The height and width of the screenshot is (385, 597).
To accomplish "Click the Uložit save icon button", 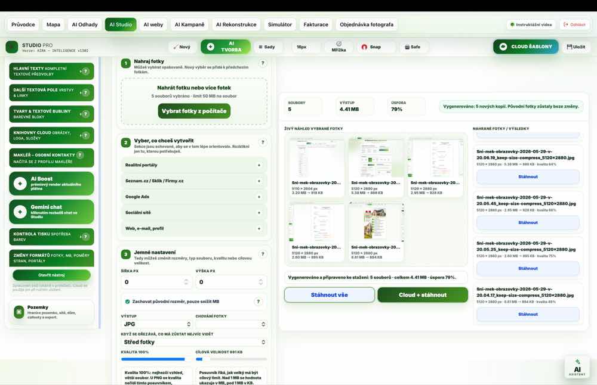I will [576, 46].
